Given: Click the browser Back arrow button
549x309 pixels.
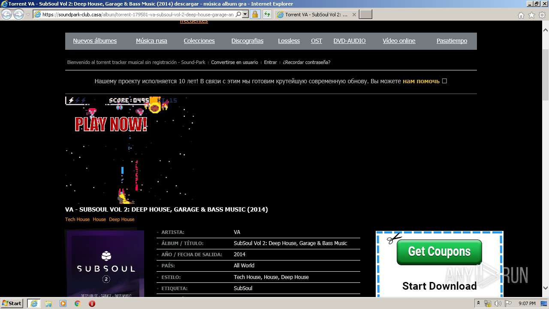Looking at the screenshot, I should pyautogui.click(x=7, y=14).
